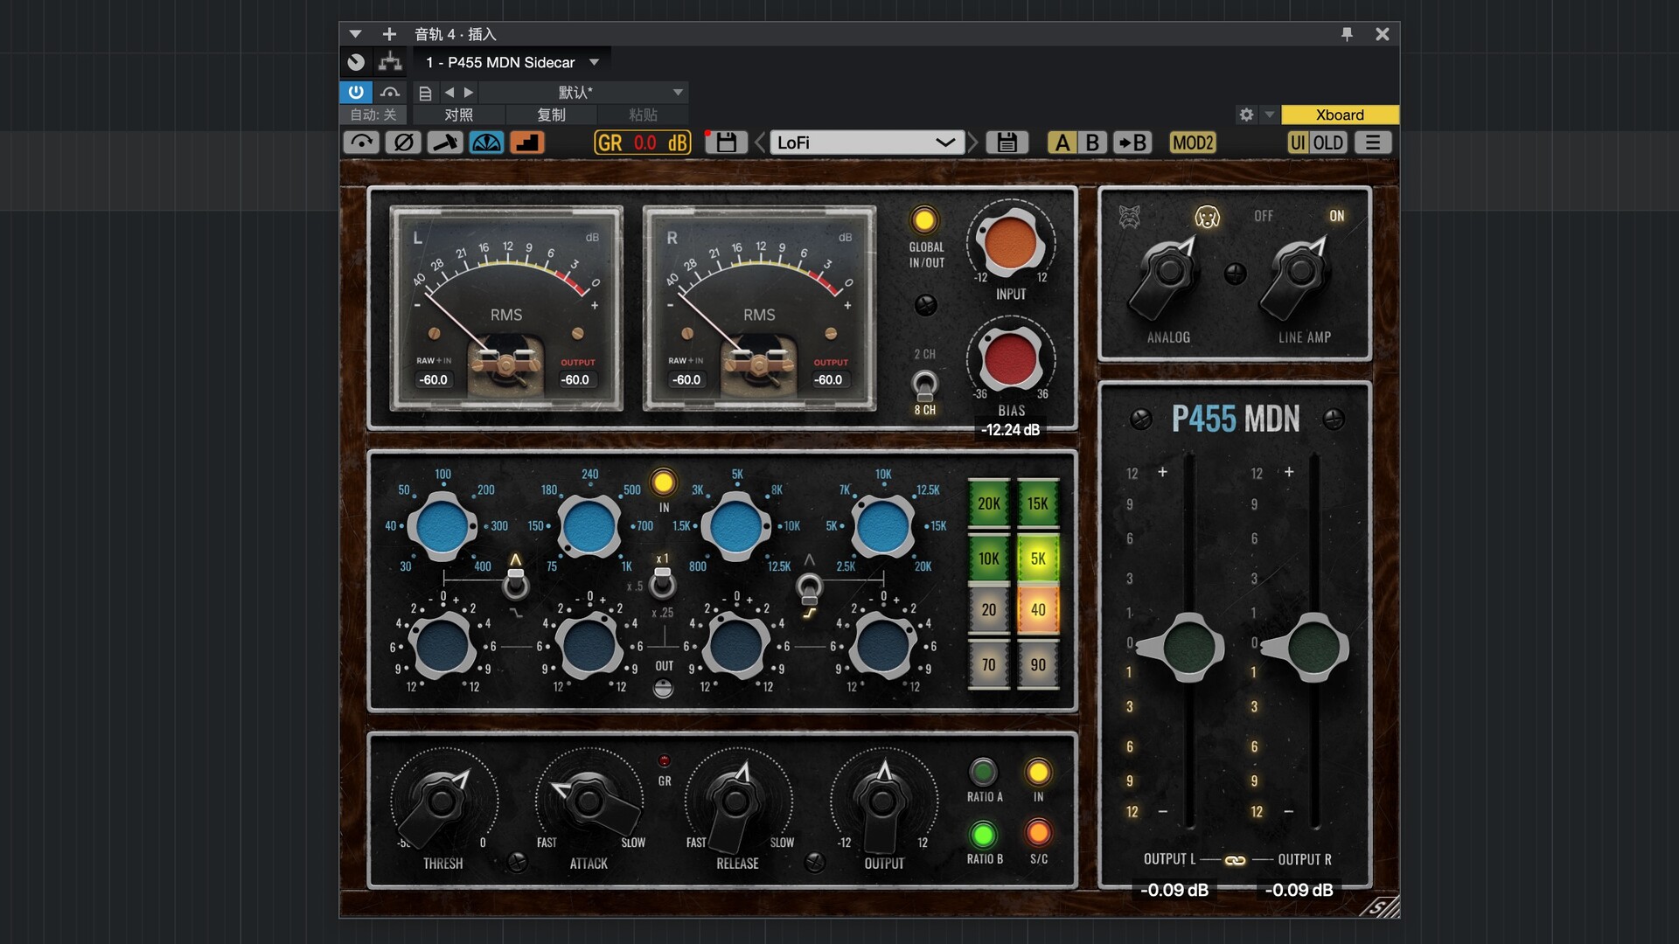Toggle the output link chain icon
Viewport: 1679px width, 944px height.
[x=1235, y=861]
